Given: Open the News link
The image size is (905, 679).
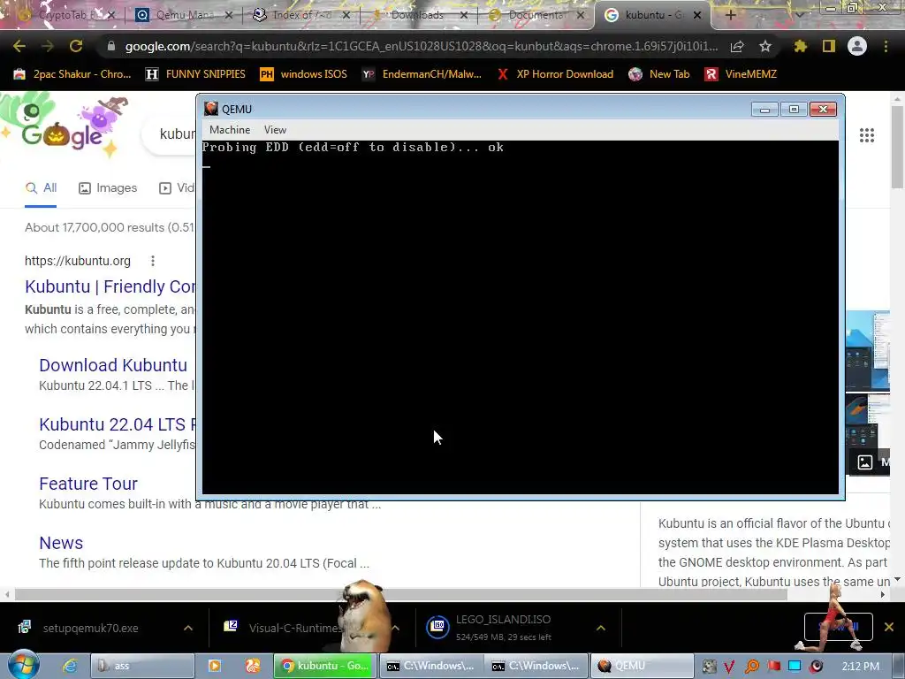Looking at the screenshot, I should click(x=61, y=544).
